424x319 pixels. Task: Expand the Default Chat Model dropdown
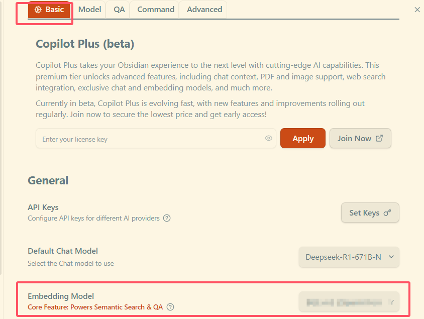349,257
